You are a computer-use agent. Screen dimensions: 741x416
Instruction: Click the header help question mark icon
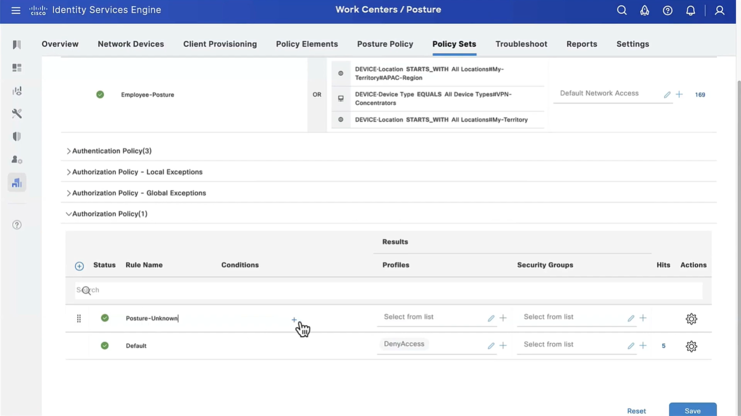pyautogui.click(x=668, y=11)
